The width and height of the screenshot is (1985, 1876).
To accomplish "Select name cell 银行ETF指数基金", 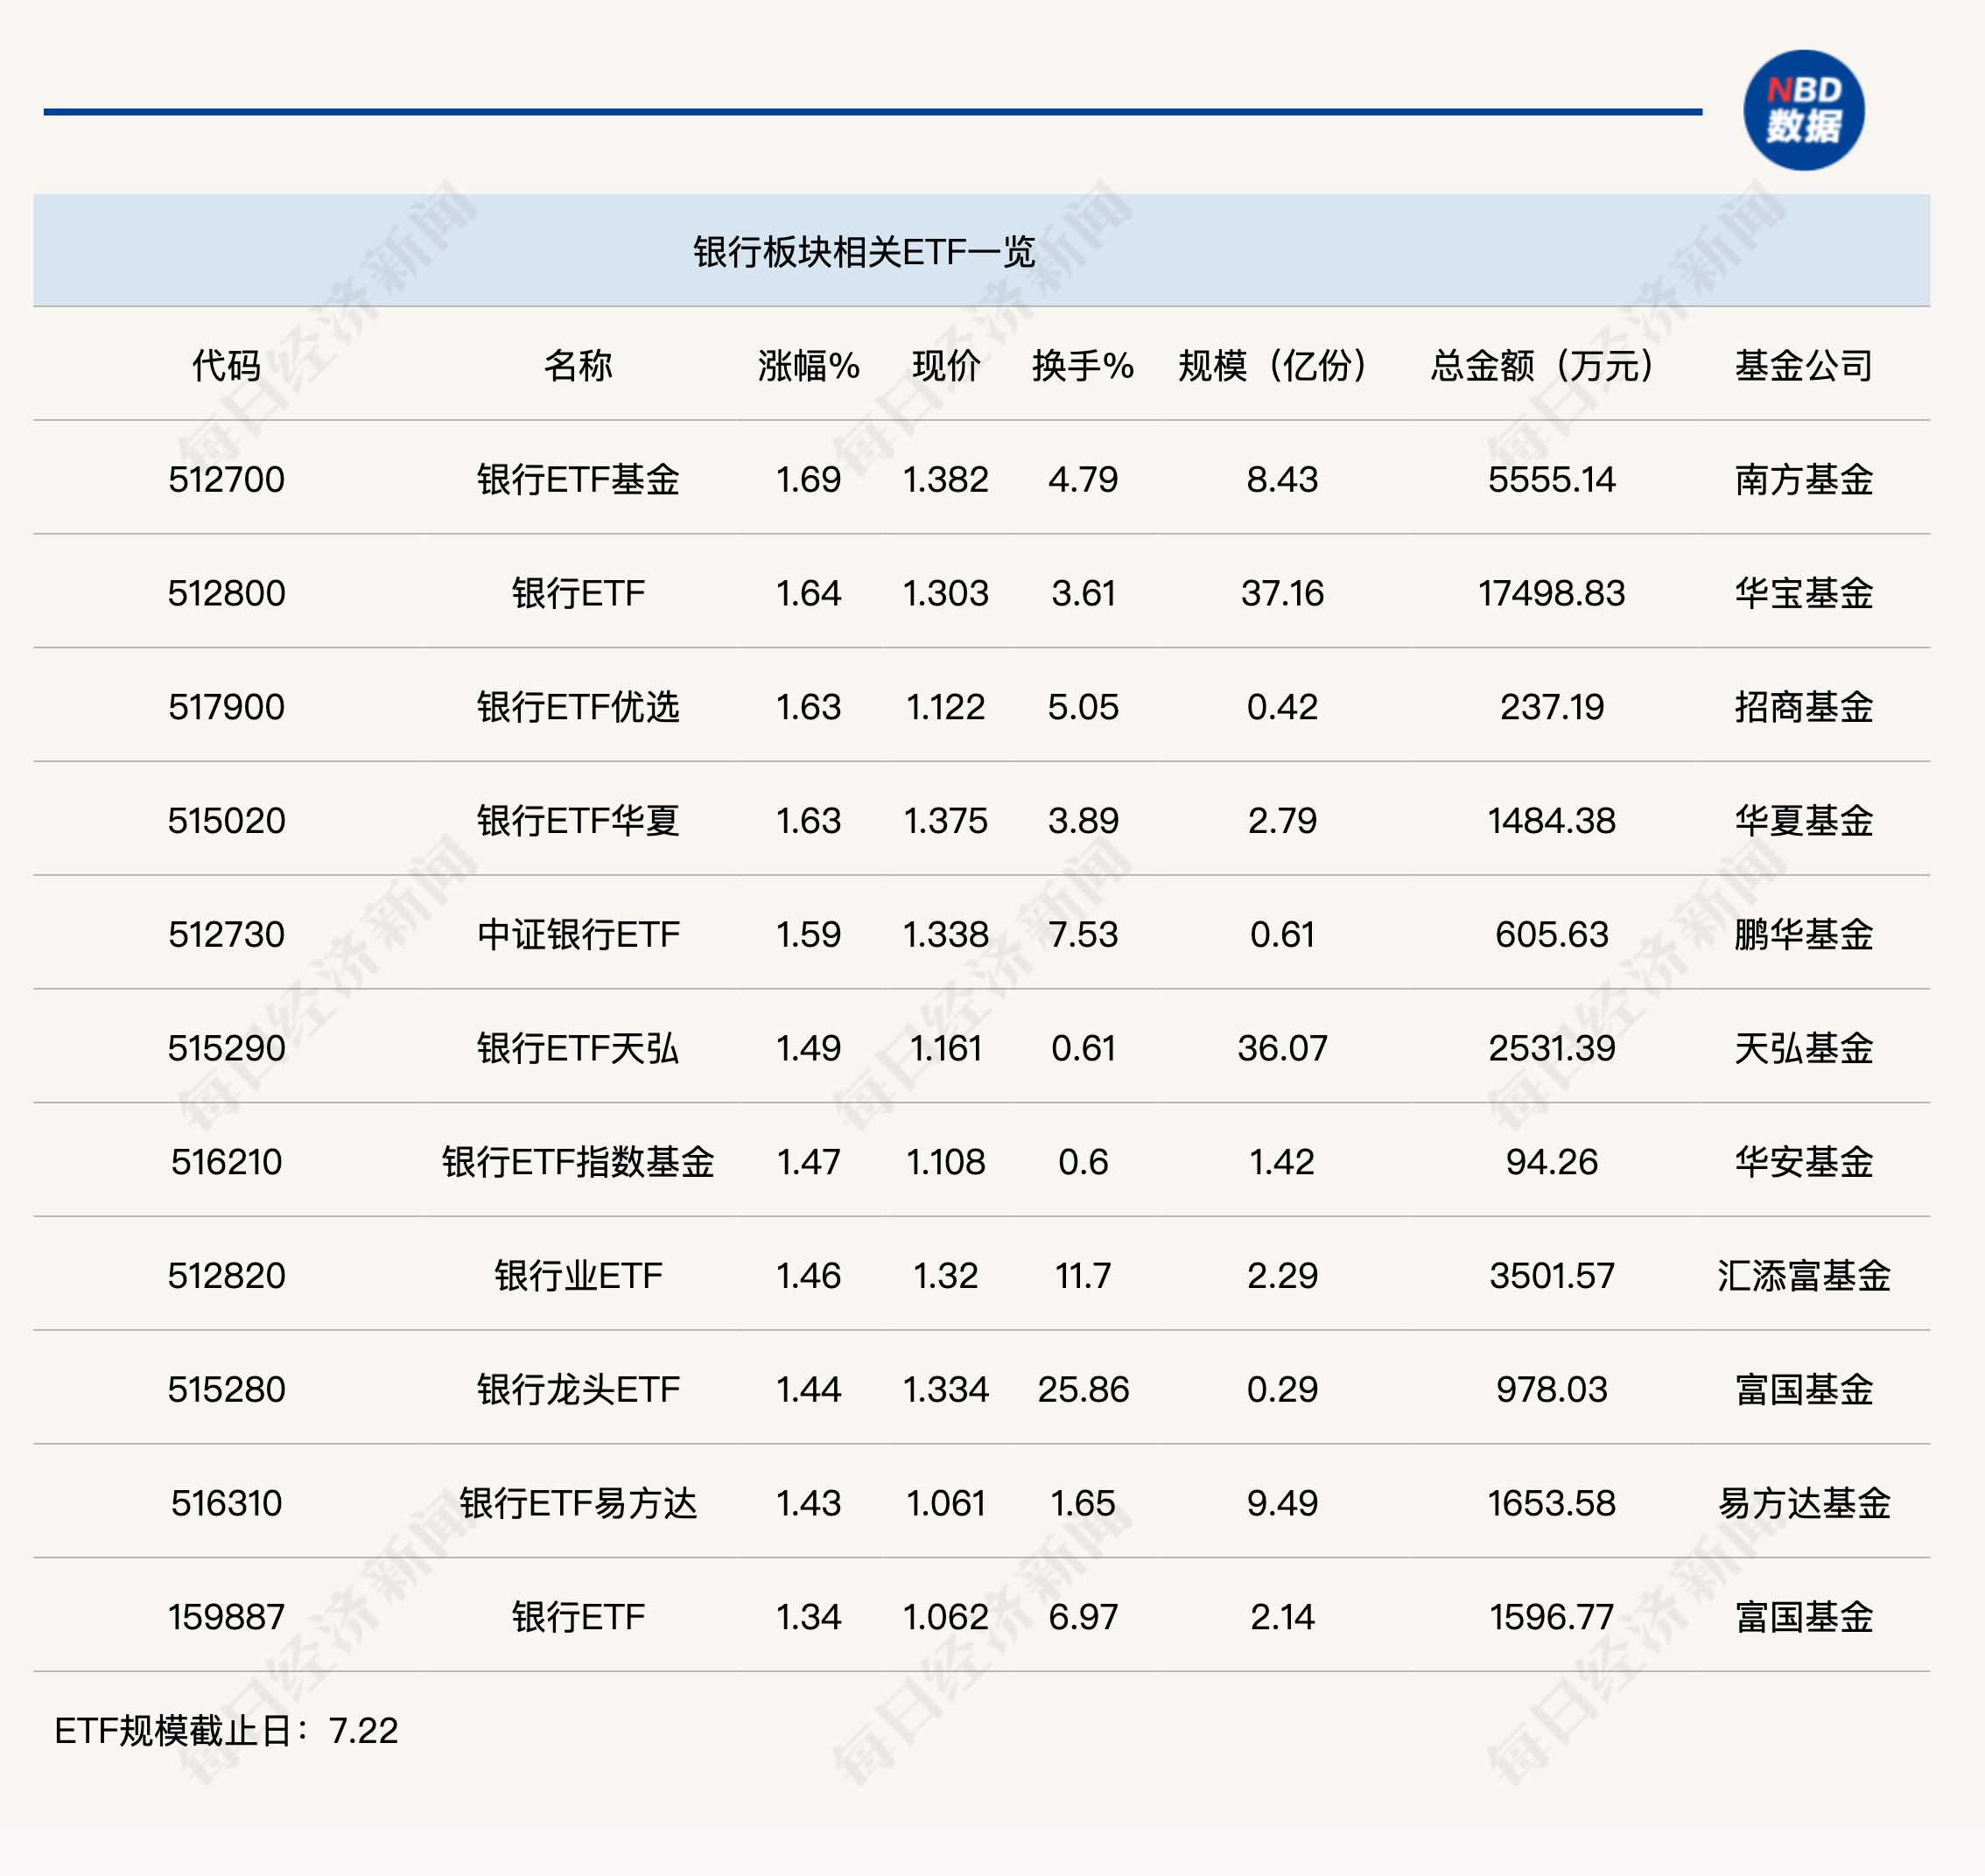I will (578, 1163).
